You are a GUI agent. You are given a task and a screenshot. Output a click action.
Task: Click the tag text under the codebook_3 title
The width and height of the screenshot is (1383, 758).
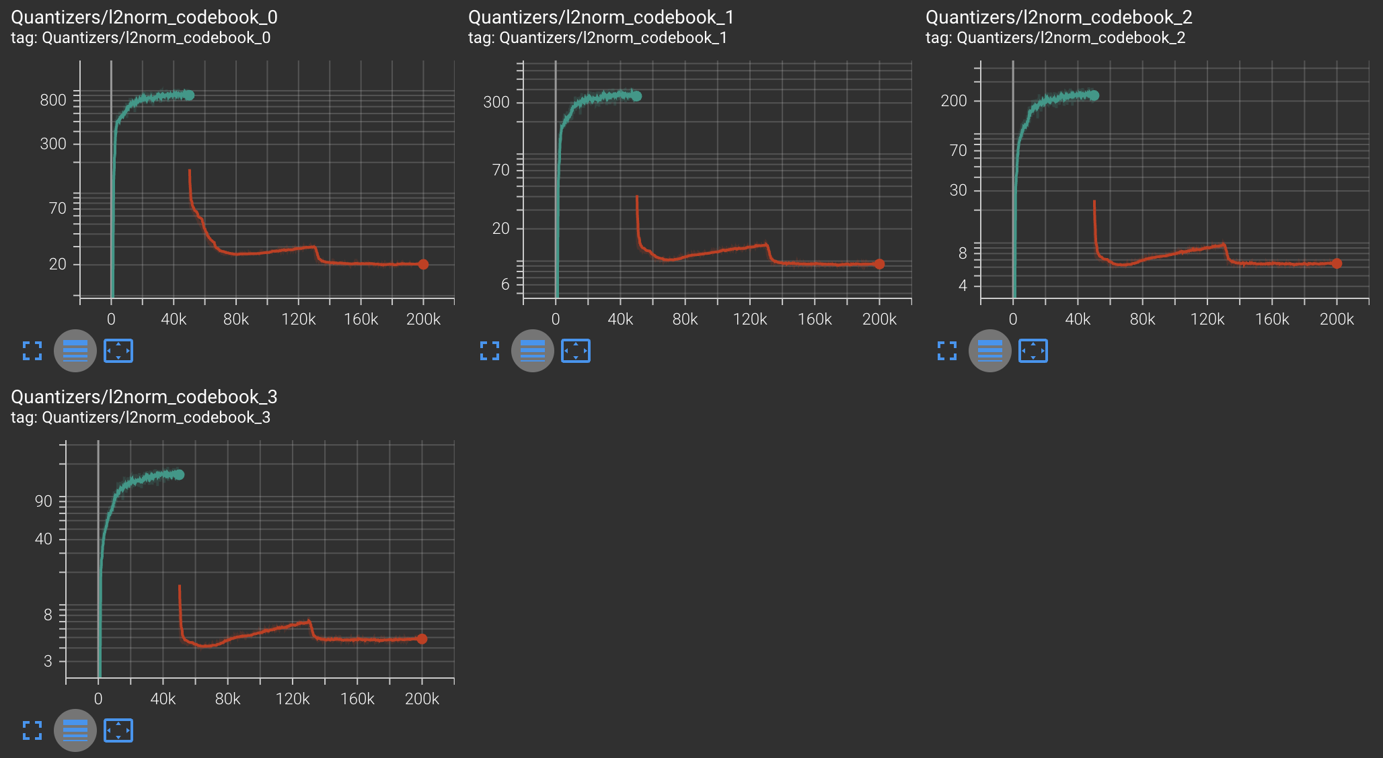coord(141,417)
